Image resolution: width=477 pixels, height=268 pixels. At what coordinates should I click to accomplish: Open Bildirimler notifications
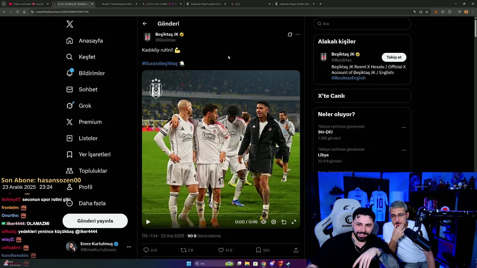(85, 73)
